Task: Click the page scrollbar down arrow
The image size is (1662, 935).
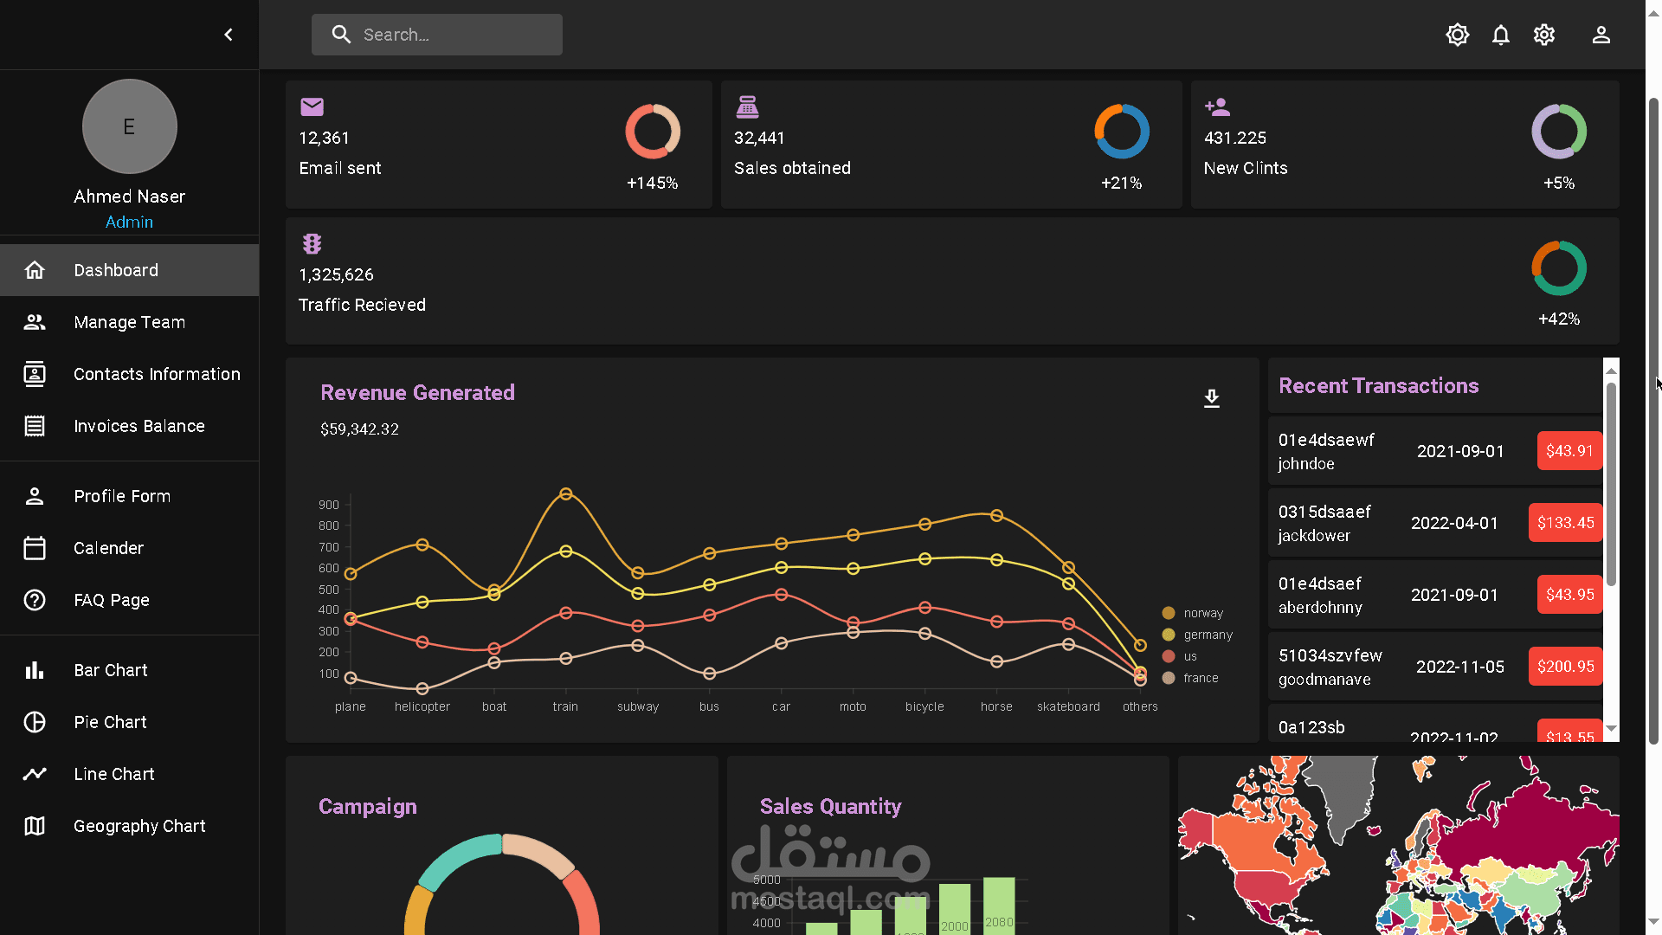Action: 1653,922
